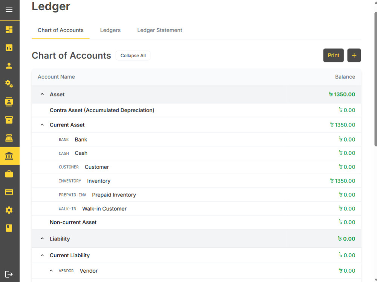Collapse the Asset group chevron
377x282 pixels.
(x=42, y=94)
